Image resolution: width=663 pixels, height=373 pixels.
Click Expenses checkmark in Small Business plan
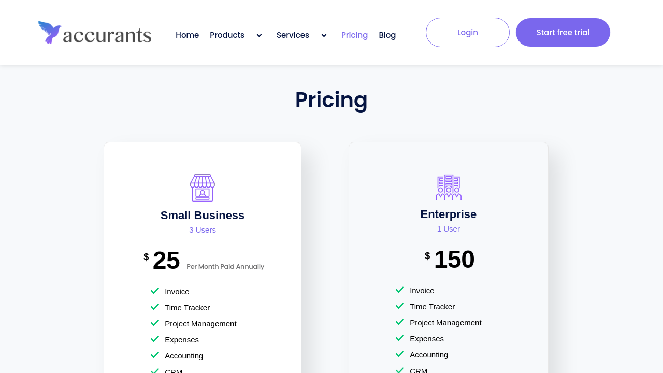155,339
